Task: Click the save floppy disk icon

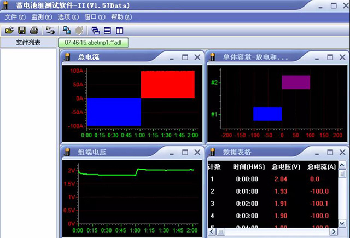Action: coord(22,30)
